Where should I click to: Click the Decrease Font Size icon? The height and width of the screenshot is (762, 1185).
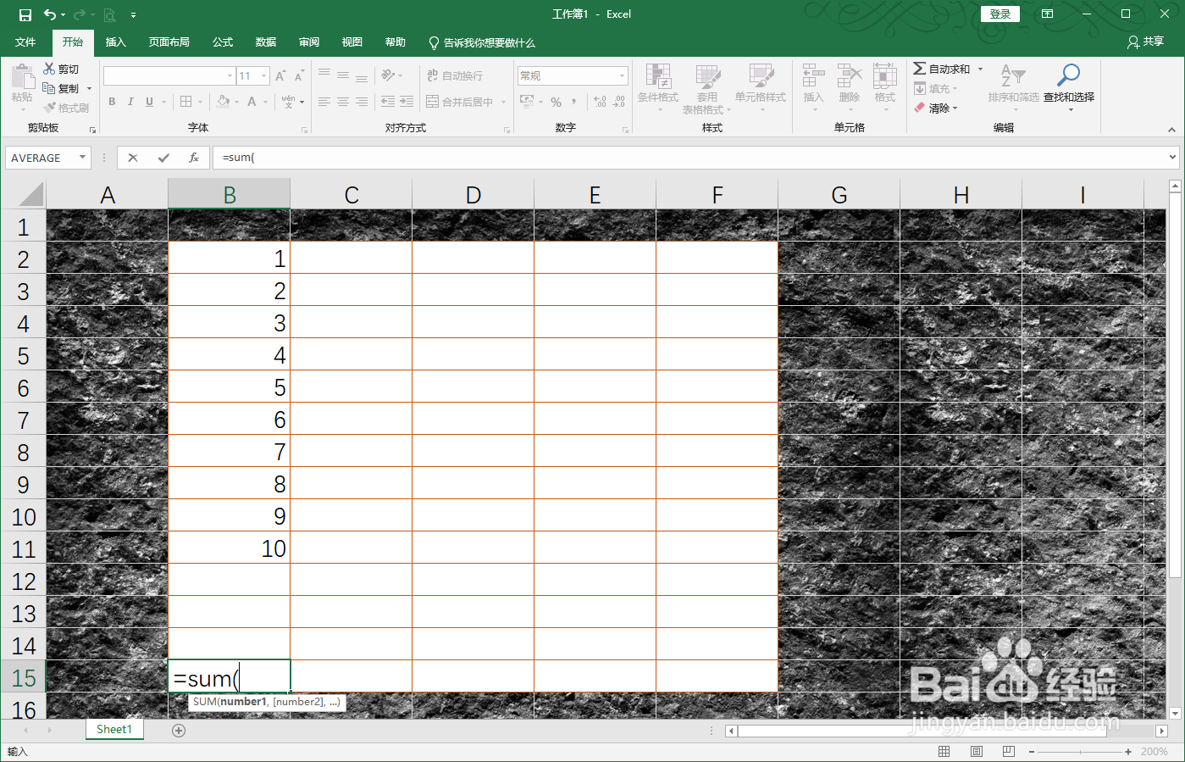(299, 75)
